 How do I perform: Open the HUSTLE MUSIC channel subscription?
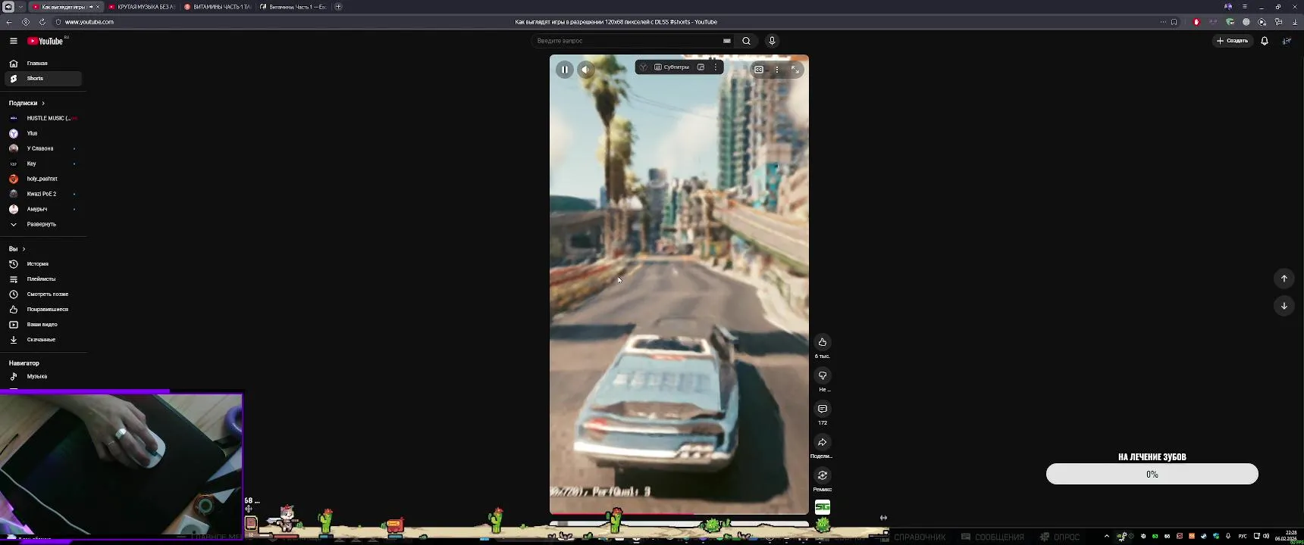point(43,118)
